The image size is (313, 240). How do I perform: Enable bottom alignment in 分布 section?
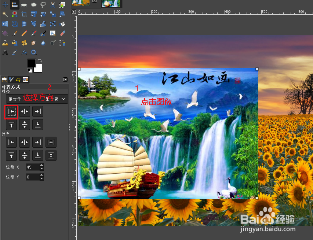pyautogui.click(x=38, y=155)
